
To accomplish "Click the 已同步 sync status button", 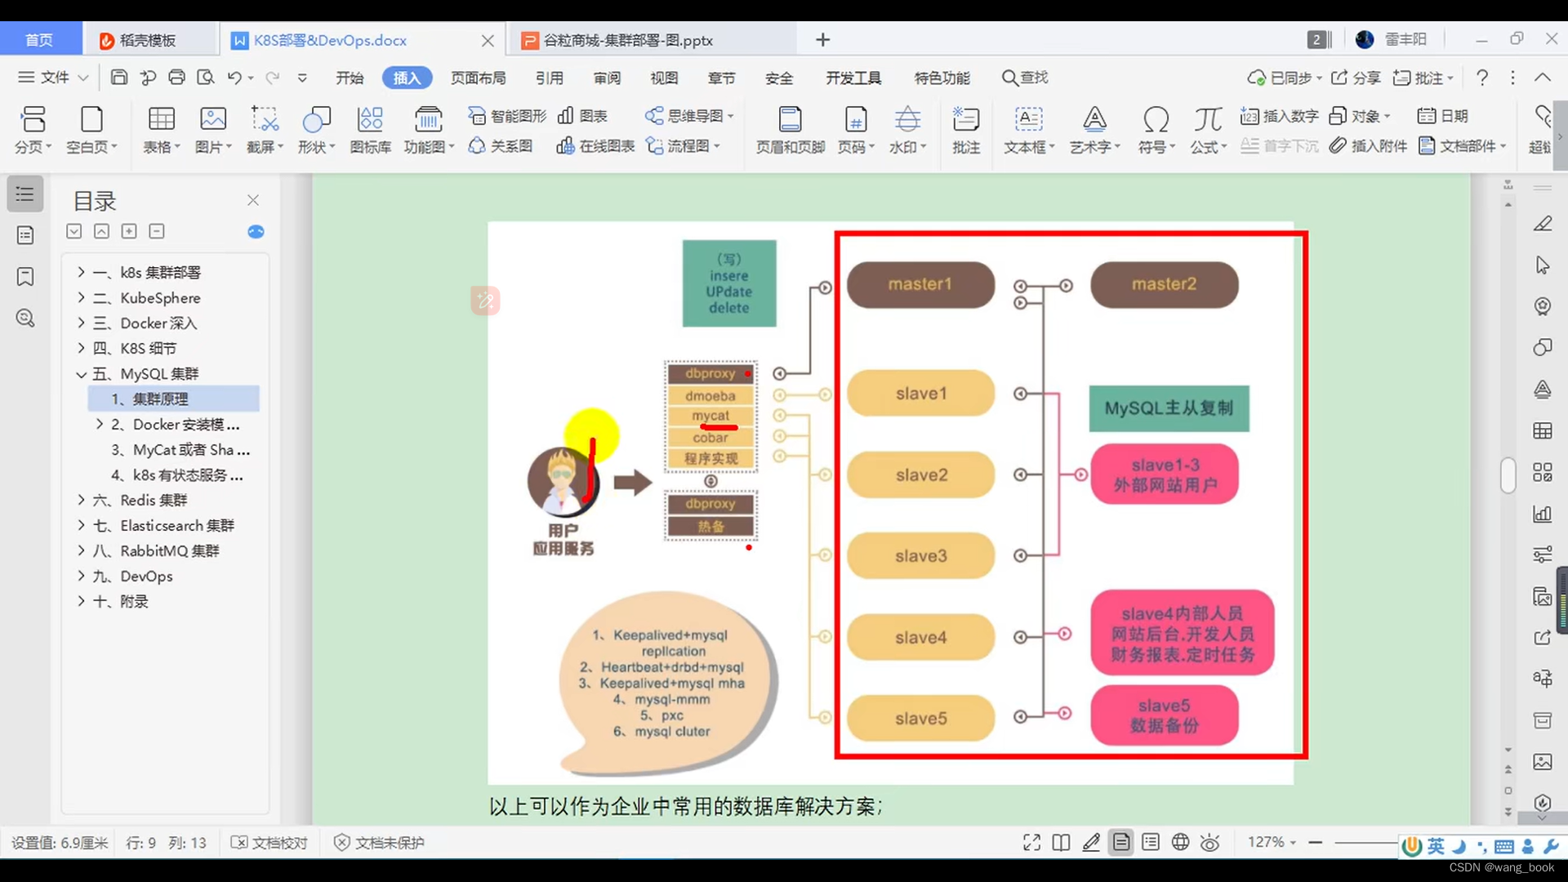I will coord(1284,78).
